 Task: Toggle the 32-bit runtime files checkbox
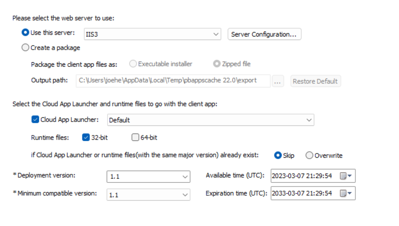(86, 138)
